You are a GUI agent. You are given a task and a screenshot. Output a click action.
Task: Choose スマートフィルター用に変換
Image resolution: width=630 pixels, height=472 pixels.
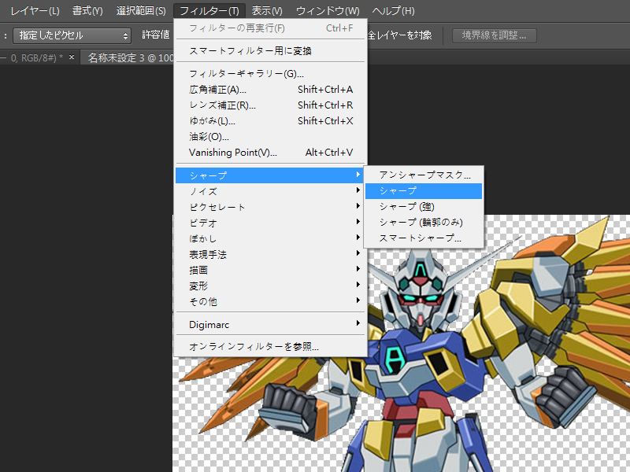(x=270, y=51)
